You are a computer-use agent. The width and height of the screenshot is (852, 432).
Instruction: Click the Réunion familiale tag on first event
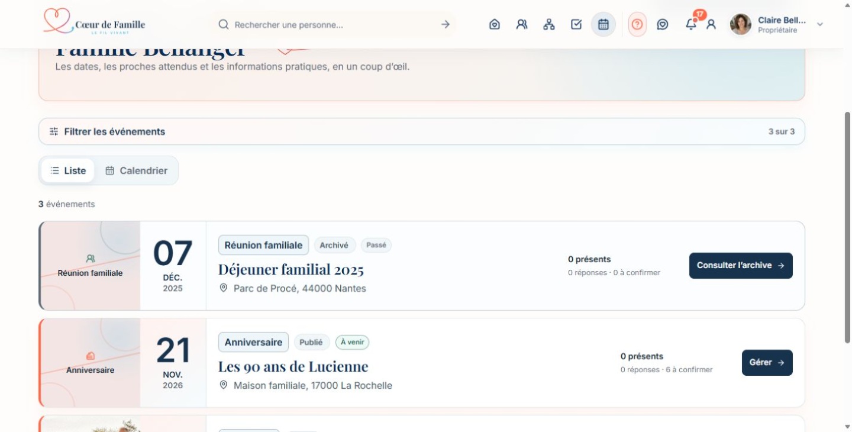coord(263,245)
